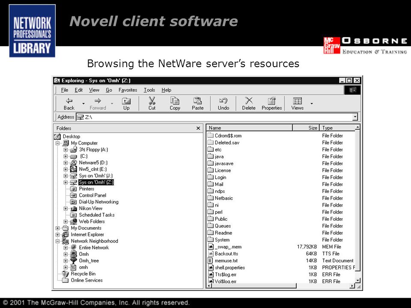Screen dimensions: 411x308
Task: Collapse the My Computer tree node
Action: pos(58,143)
